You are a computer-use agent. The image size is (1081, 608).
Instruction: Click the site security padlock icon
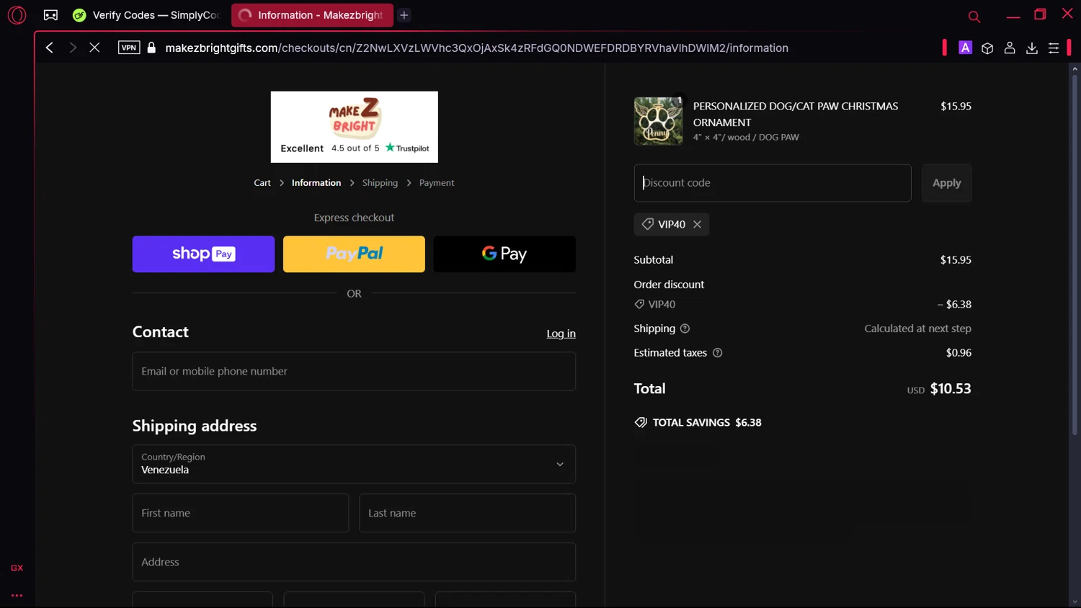pos(151,48)
